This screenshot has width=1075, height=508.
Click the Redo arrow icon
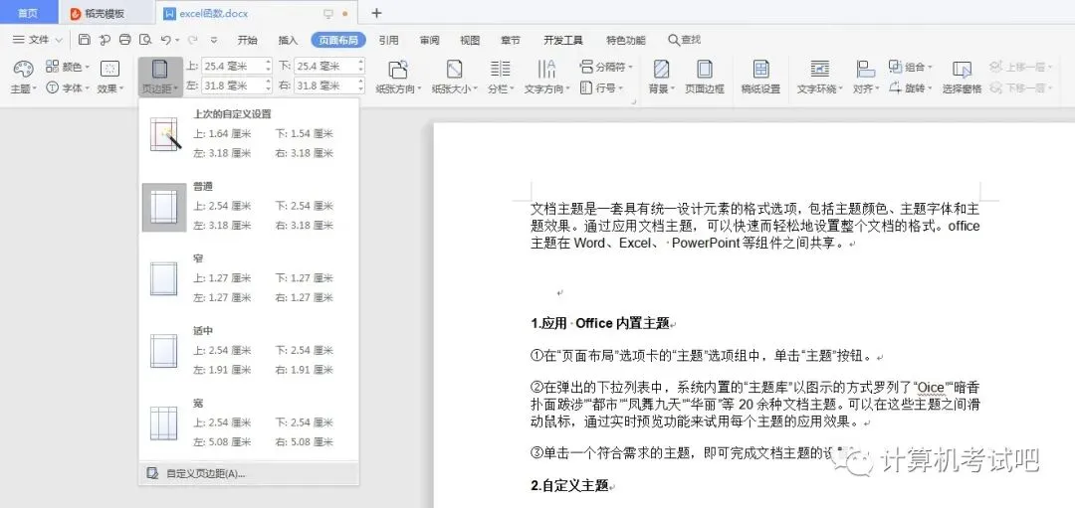point(193,40)
